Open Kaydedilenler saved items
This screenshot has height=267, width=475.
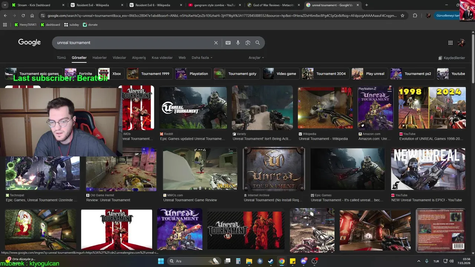coord(452,58)
